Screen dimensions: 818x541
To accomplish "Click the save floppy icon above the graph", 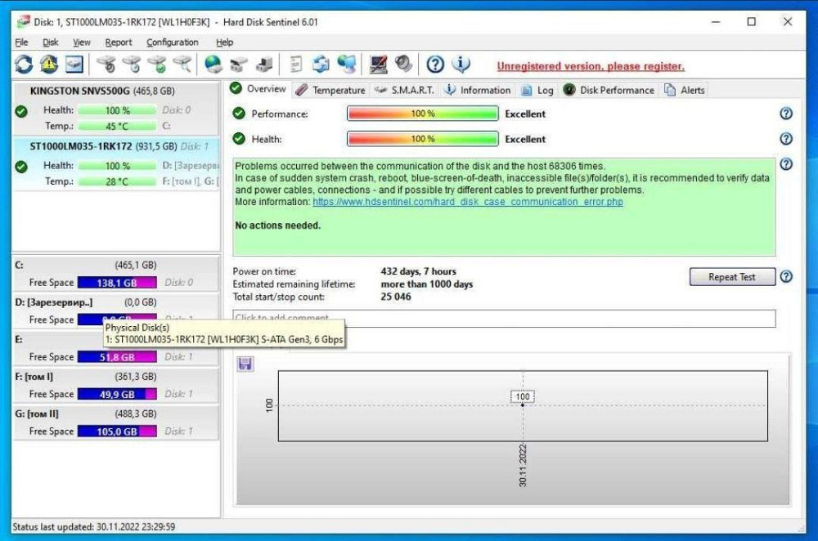I will click(x=245, y=364).
